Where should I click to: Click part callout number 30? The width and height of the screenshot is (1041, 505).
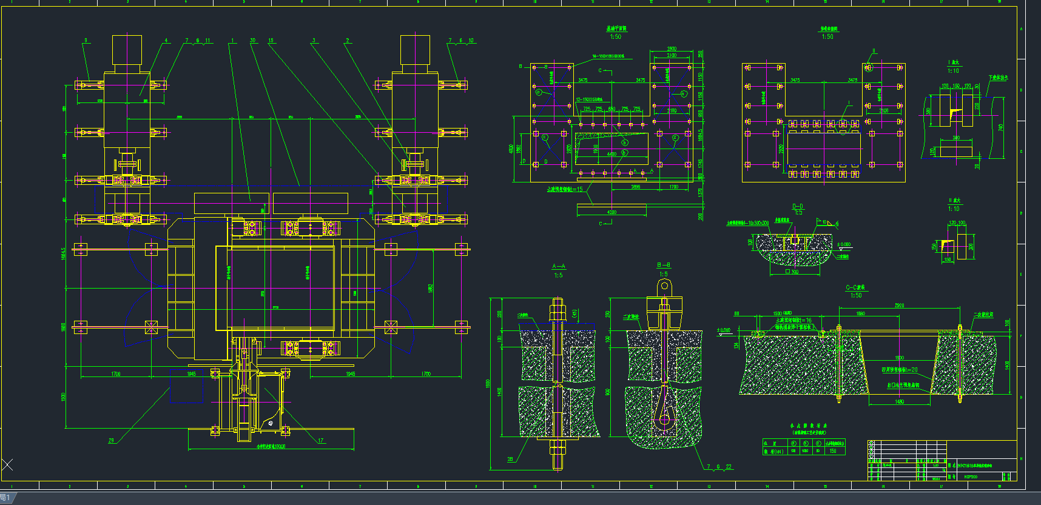coord(252,41)
